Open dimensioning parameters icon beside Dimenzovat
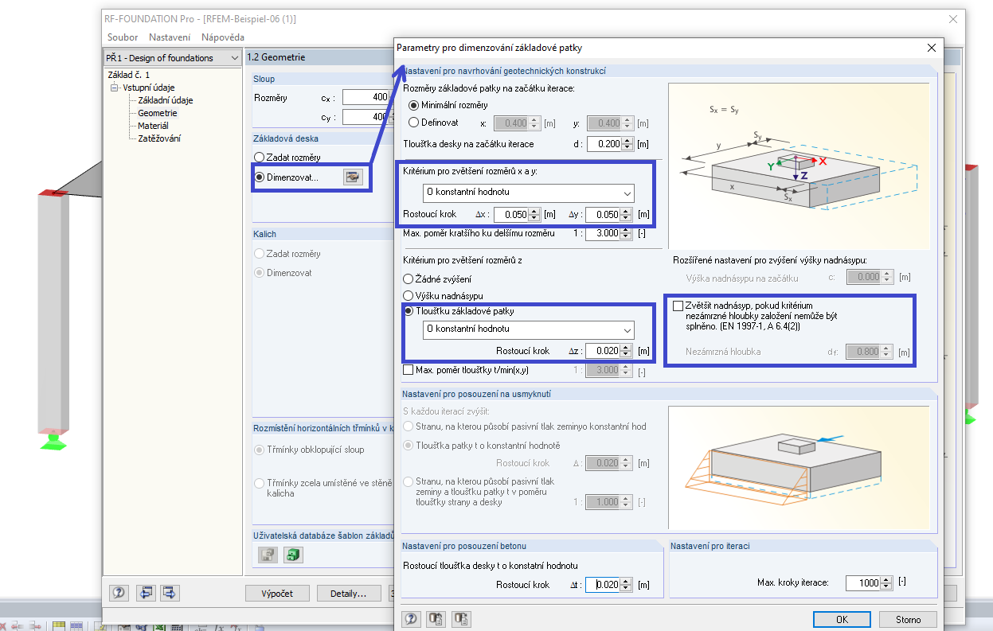Screen dimensions: 993x631 (x=353, y=177)
